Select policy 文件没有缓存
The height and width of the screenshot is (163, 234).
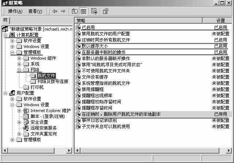pyautogui.click(x=95, y=77)
